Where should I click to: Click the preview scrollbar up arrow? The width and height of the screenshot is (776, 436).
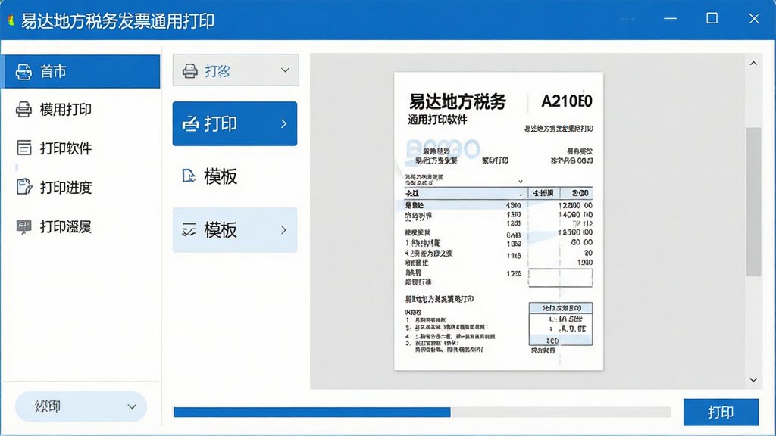coord(753,64)
